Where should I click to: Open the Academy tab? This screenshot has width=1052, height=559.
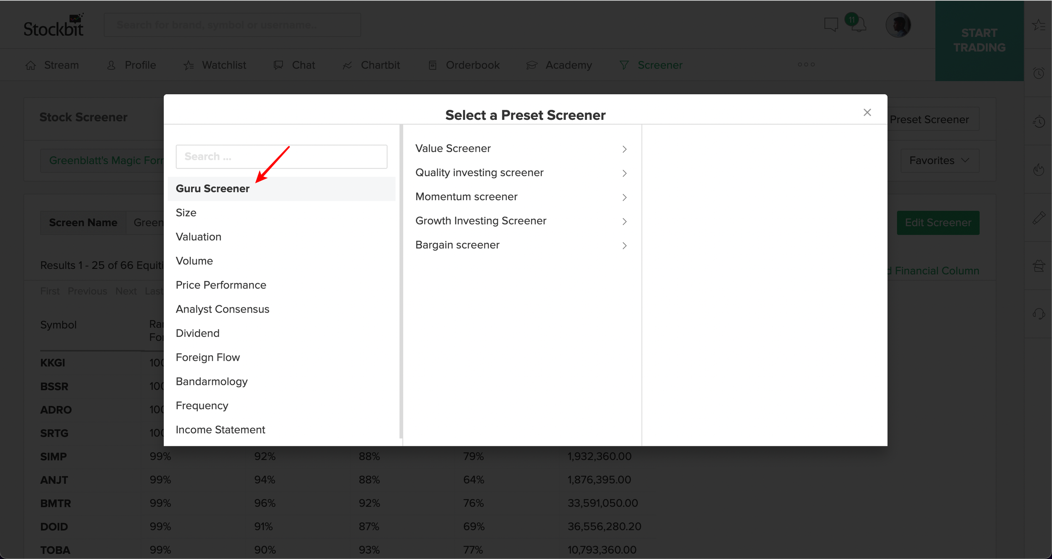pos(559,65)
